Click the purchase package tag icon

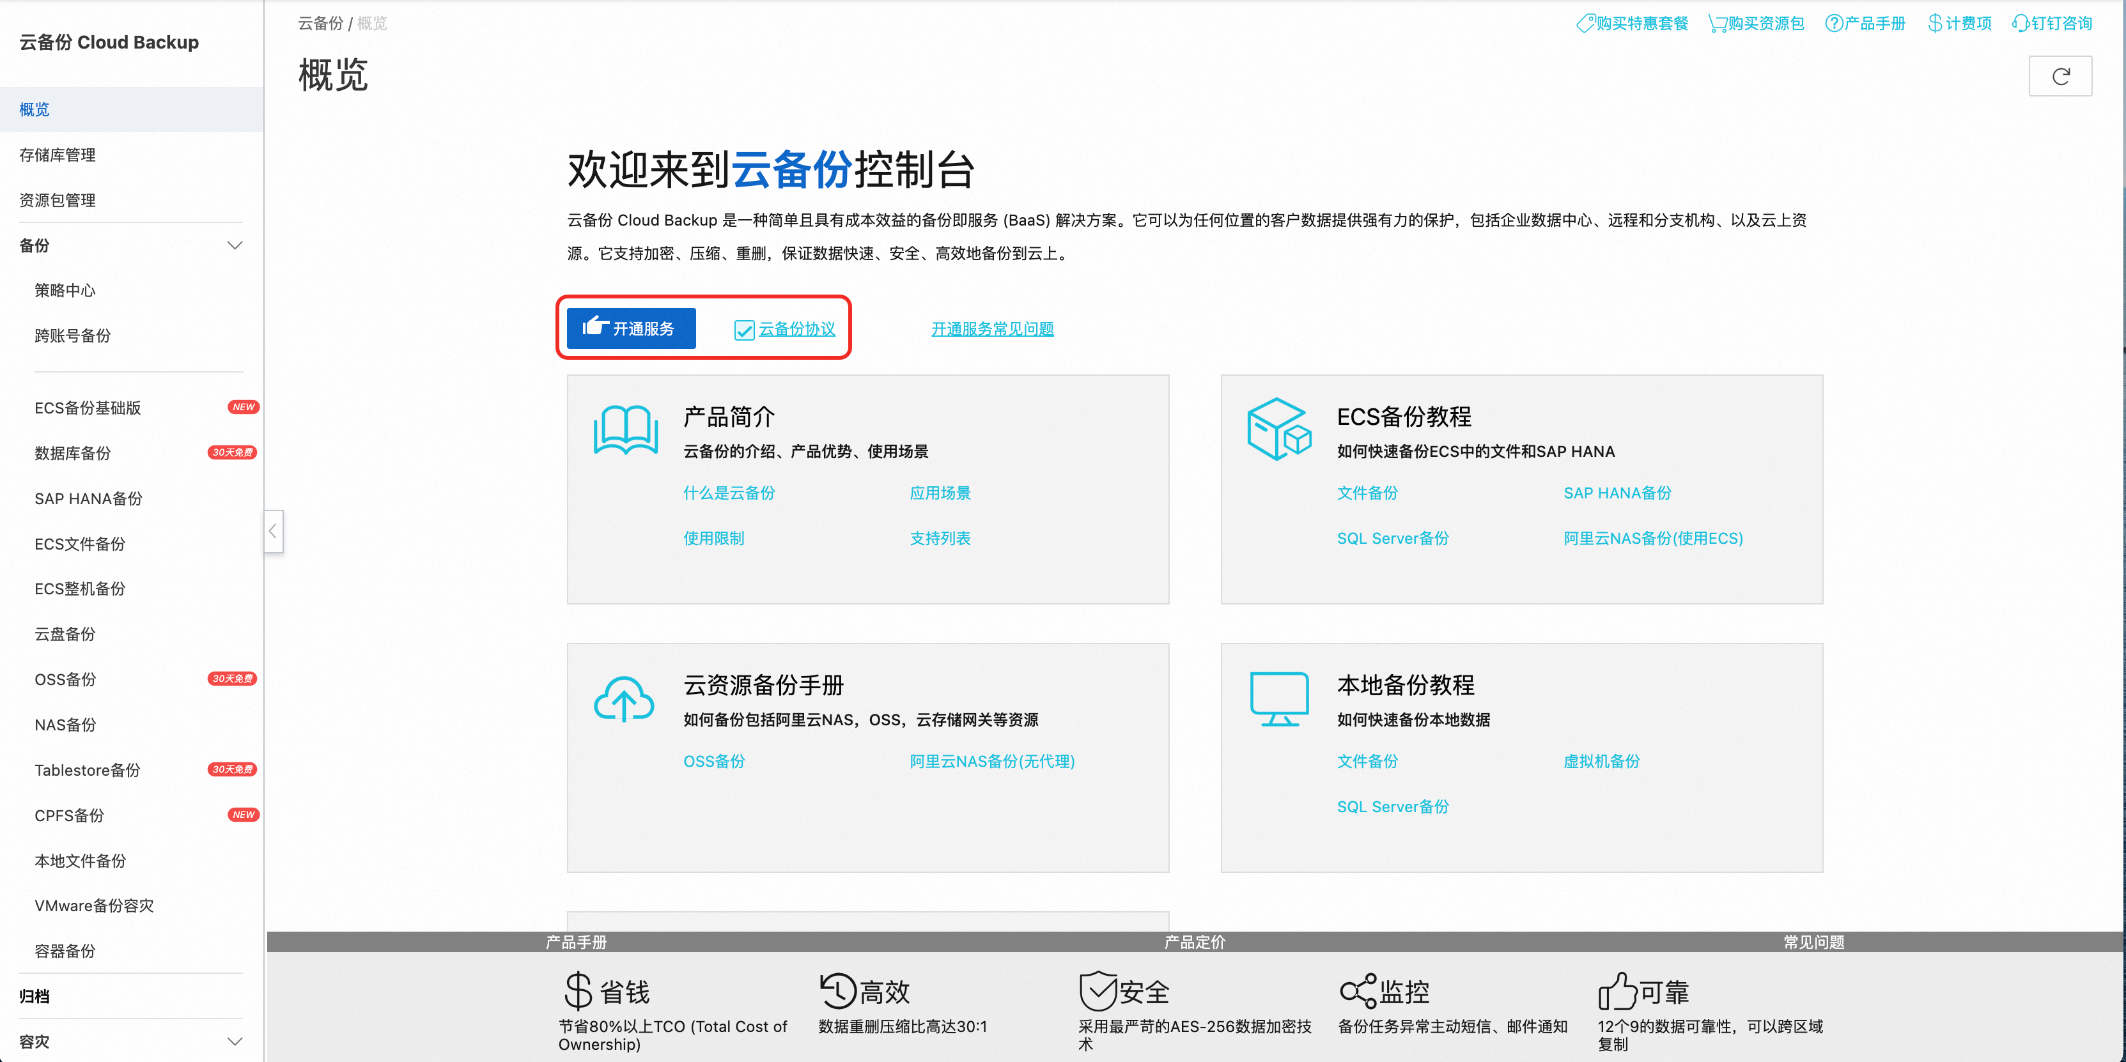pos(1585,23)
